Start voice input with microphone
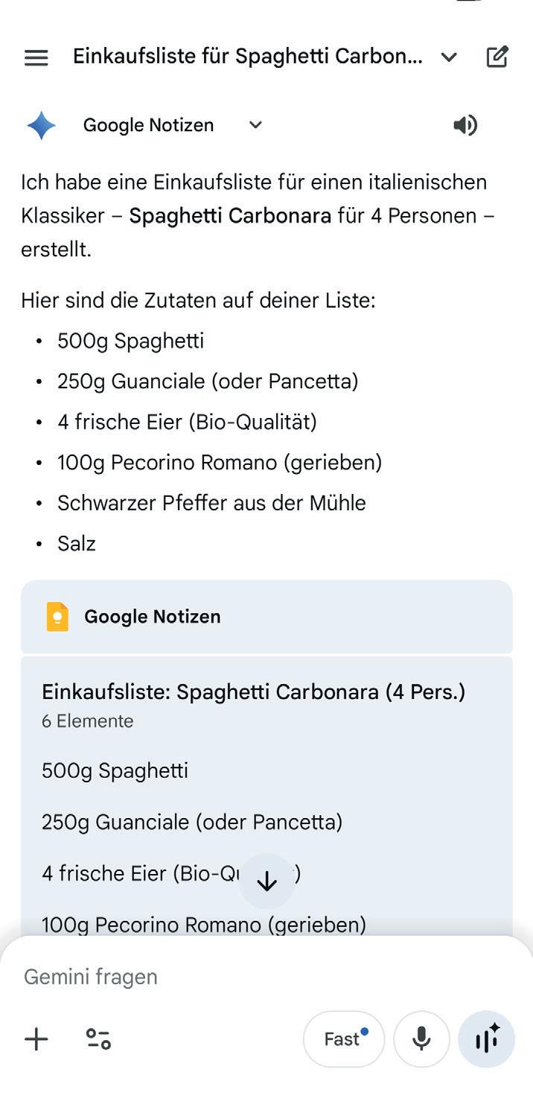The width and height of the screenshot is (533, 1096). click(x=421, y=1039)
